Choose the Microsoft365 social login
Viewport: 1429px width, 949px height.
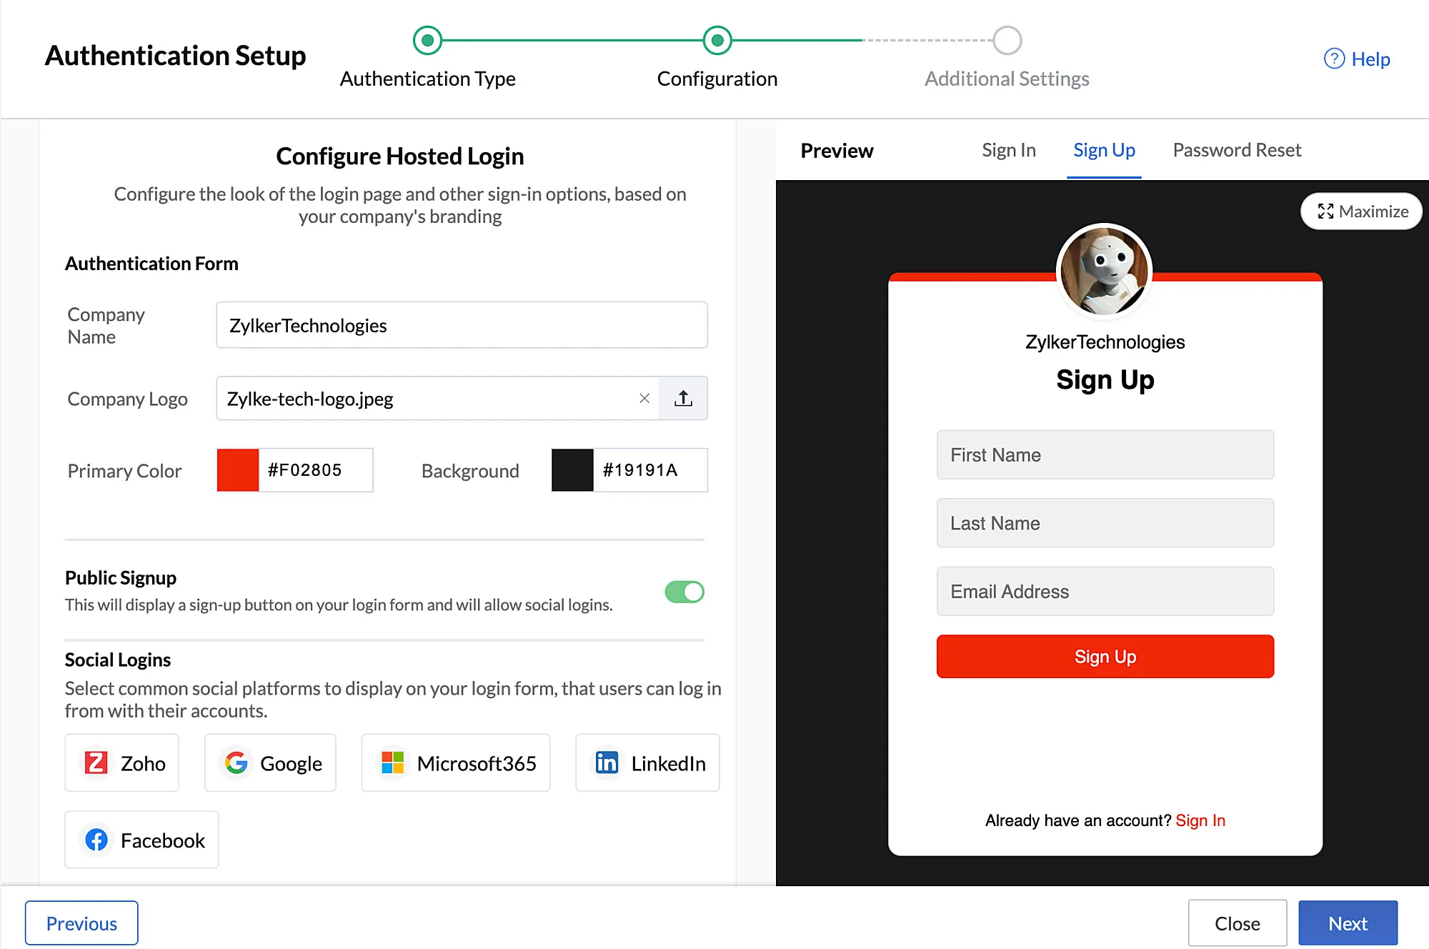(456, 762)
